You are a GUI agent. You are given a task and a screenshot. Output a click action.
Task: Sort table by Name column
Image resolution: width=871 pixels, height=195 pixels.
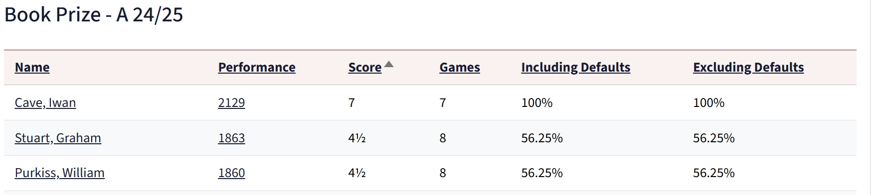pos(32,67)
